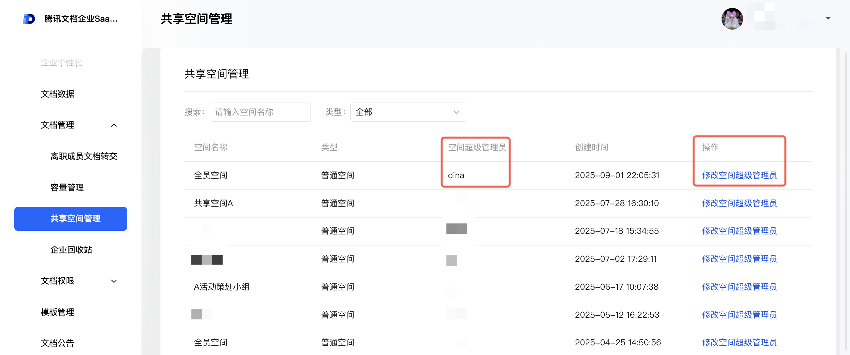Modify super admin for A活动策划小组

739,287
